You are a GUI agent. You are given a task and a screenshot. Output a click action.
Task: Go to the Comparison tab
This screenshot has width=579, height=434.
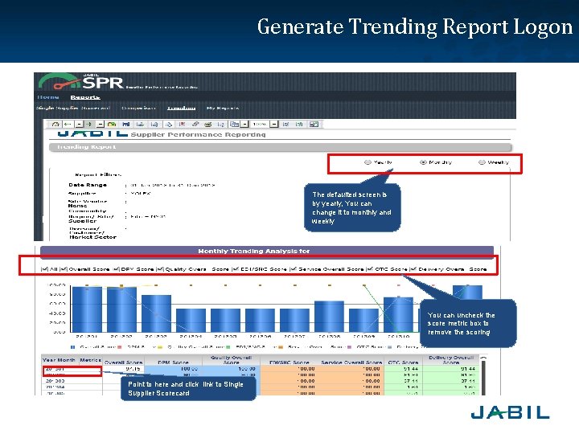[x=138, y=108]
